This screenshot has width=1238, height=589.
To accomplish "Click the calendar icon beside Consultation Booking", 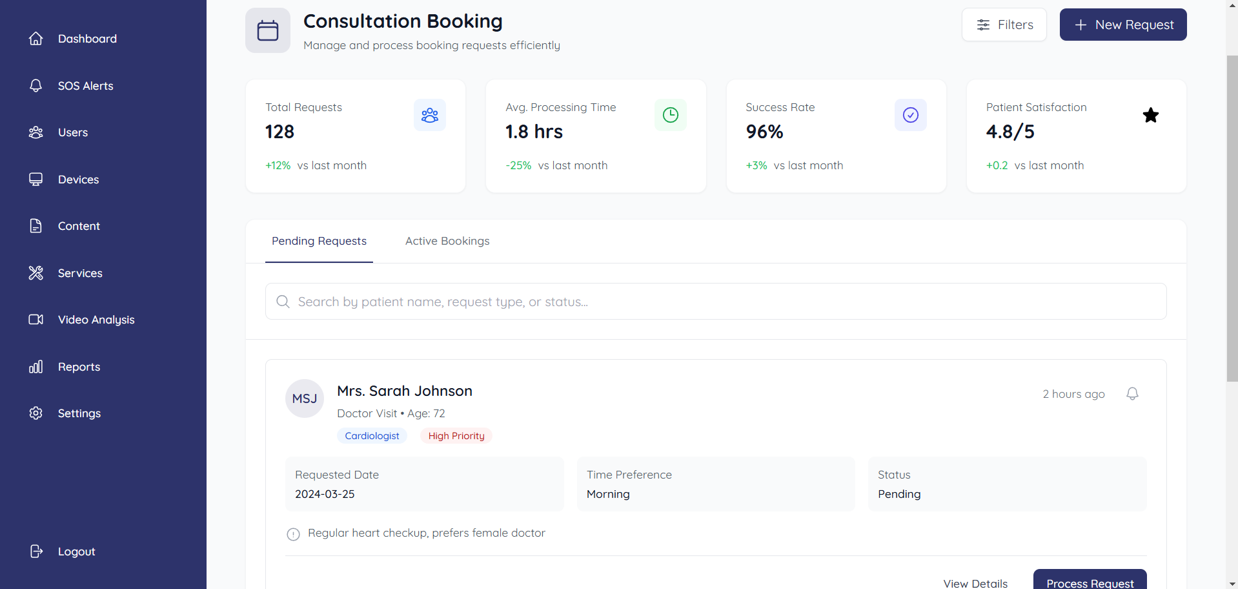I will [x=268, y=30].
